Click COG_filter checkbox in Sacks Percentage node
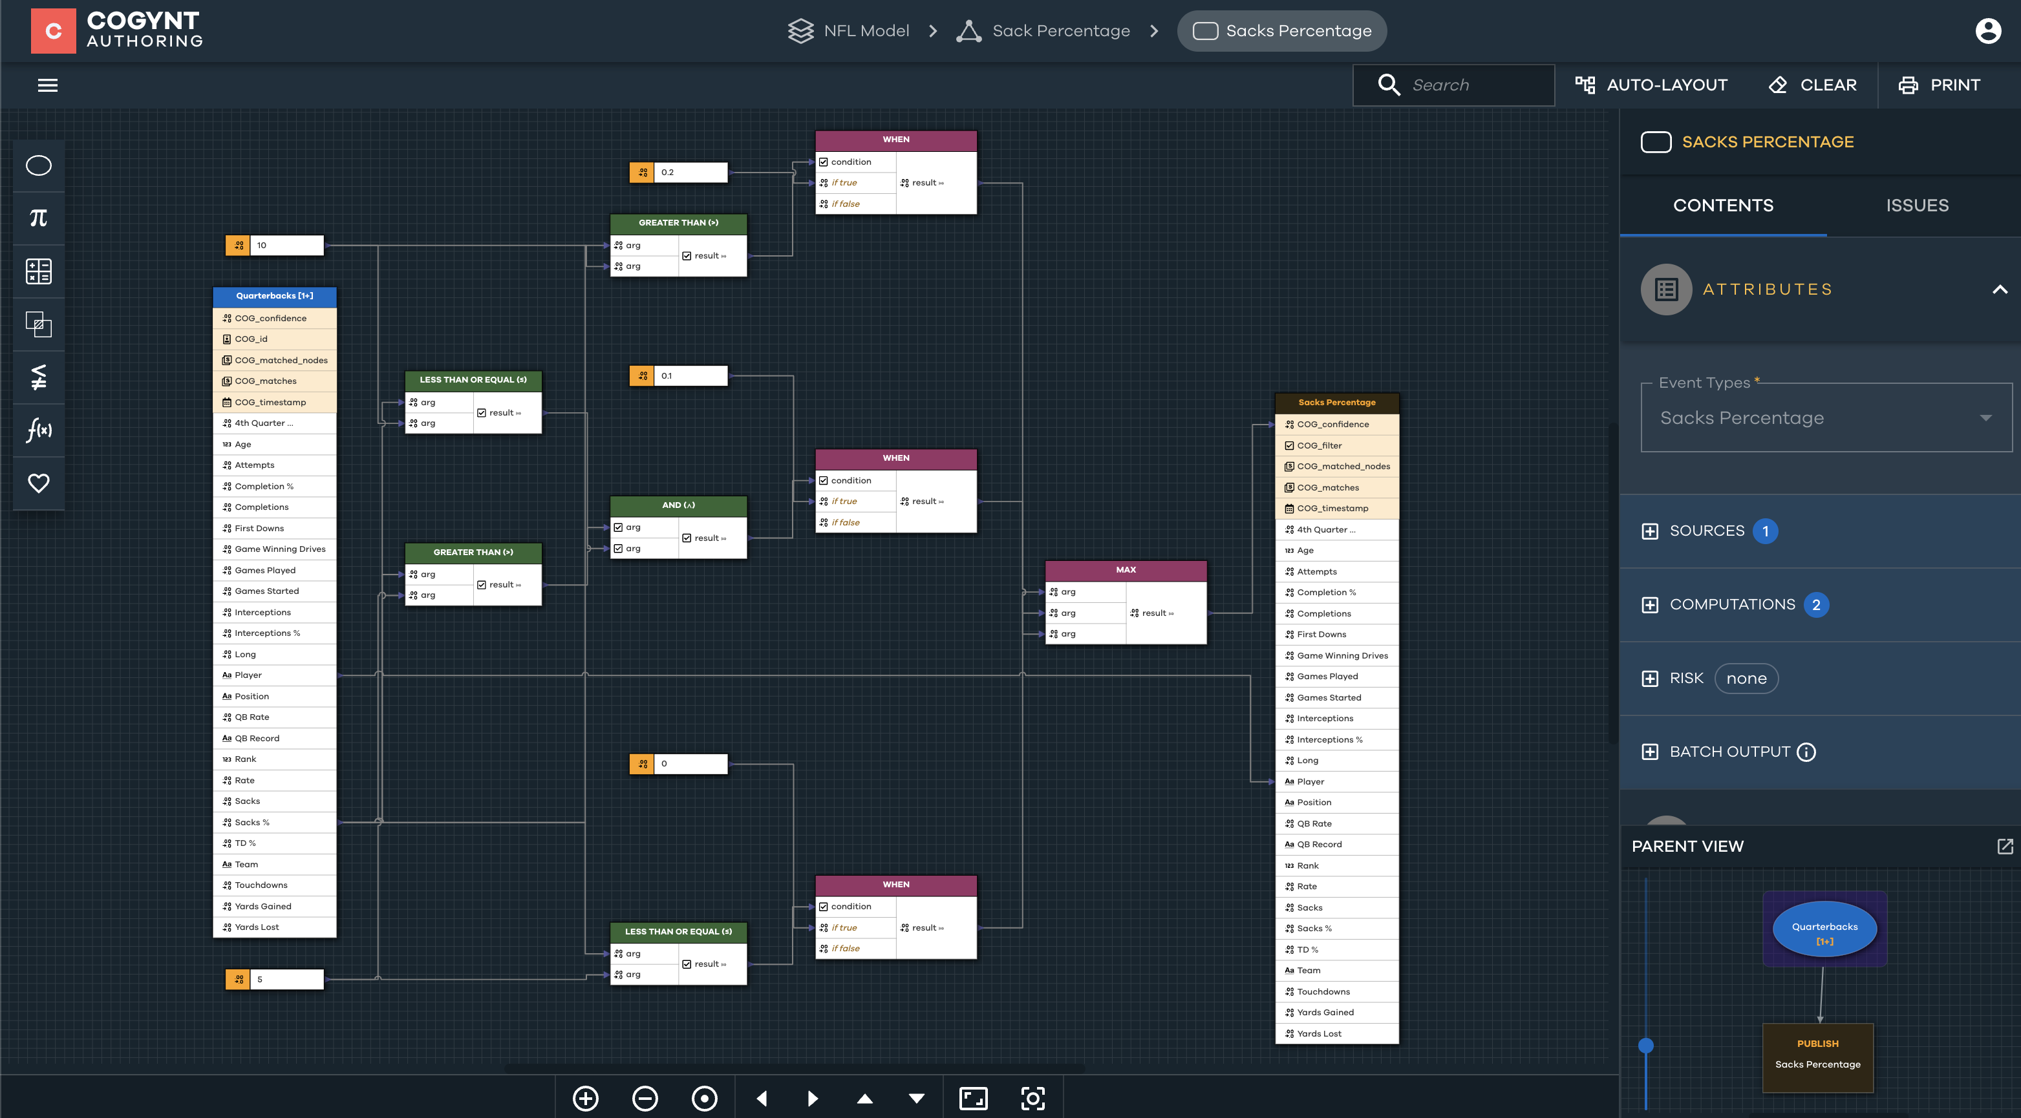Screen dimensions: 2021x1118 pos(1289,445)
